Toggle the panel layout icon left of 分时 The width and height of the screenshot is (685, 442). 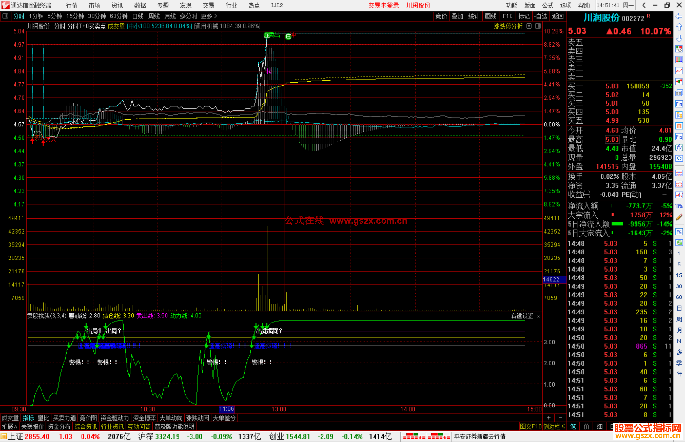(x=5, y=16)
